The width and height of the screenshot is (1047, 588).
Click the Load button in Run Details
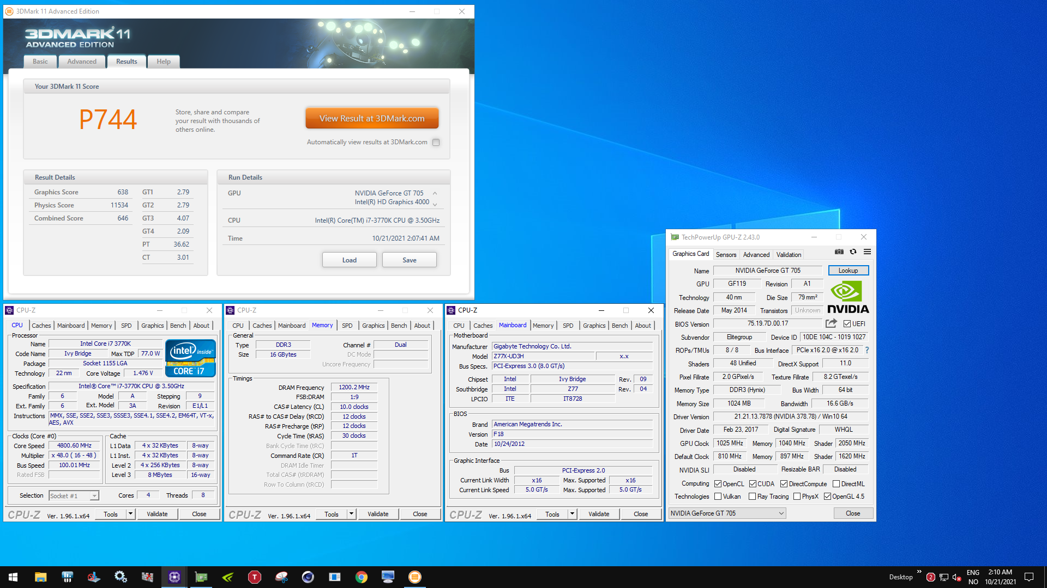[350, 260]
